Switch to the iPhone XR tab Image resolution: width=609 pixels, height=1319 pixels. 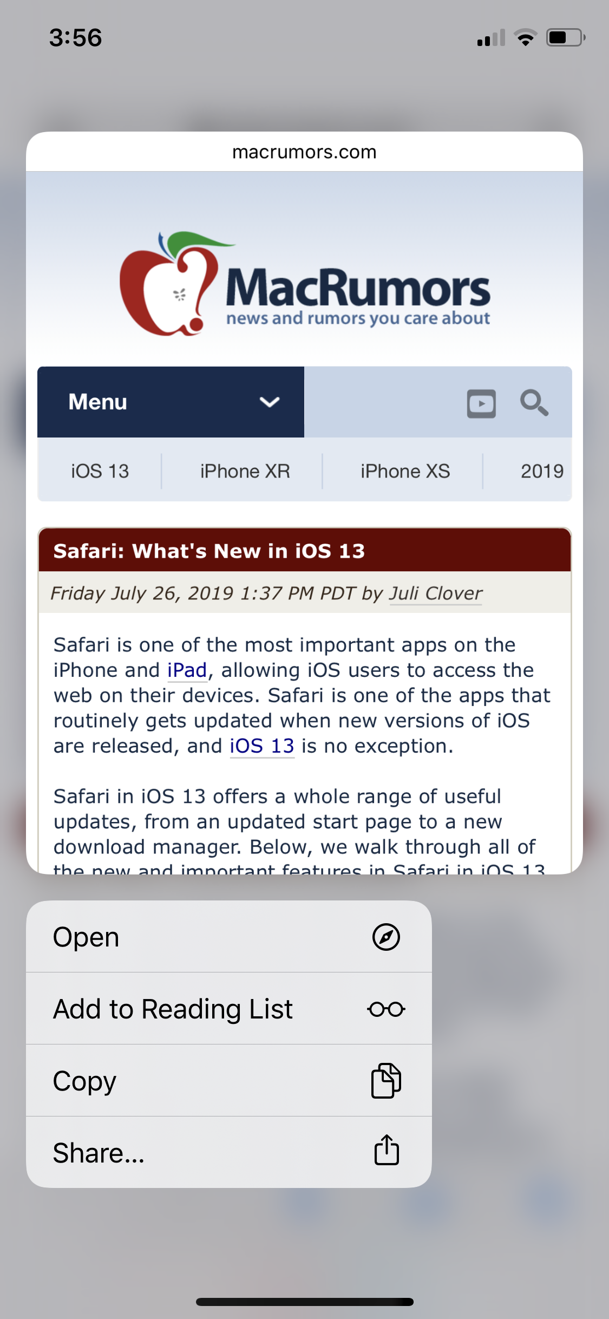click(245, 471)
